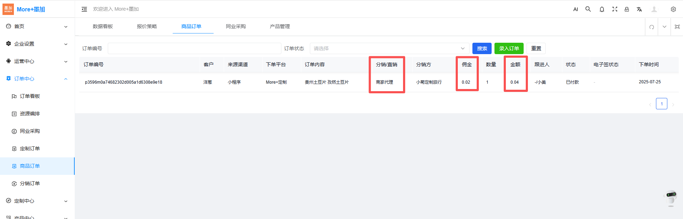Switch to the 同业采购 tab
This screenshot has height=219, width=683.
[x=235, y=26]
